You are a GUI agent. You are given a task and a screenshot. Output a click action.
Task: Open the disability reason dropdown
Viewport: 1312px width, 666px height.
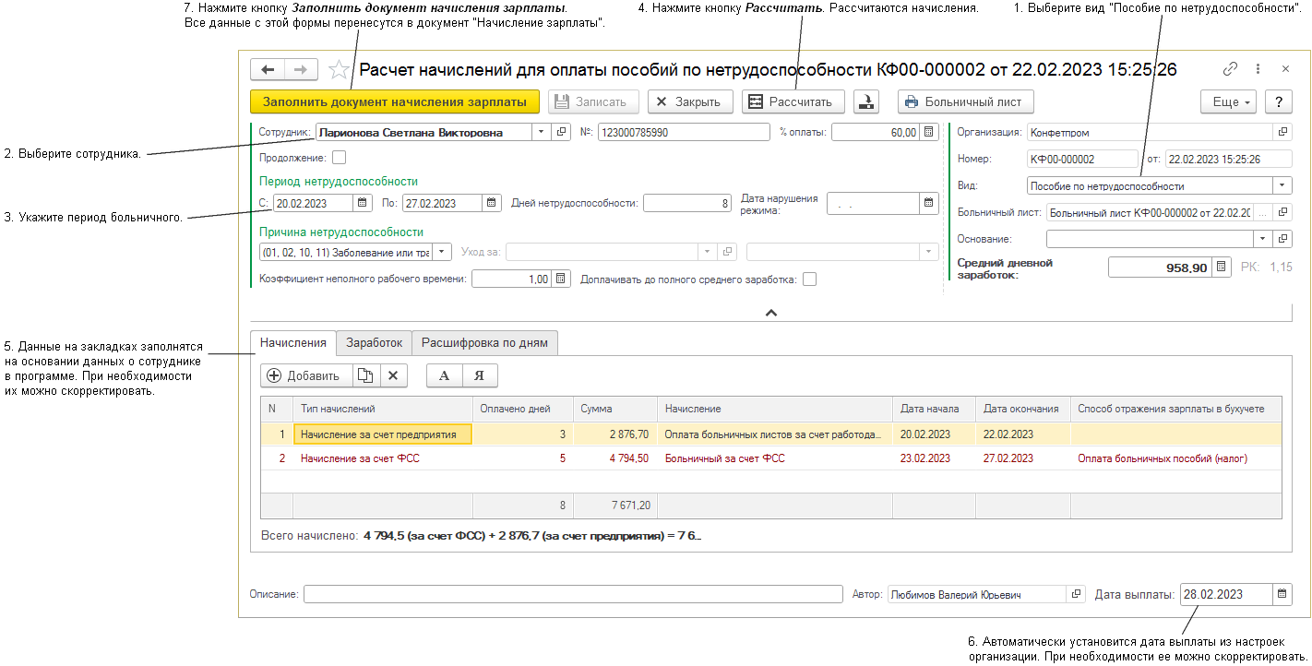coord(441,251)
